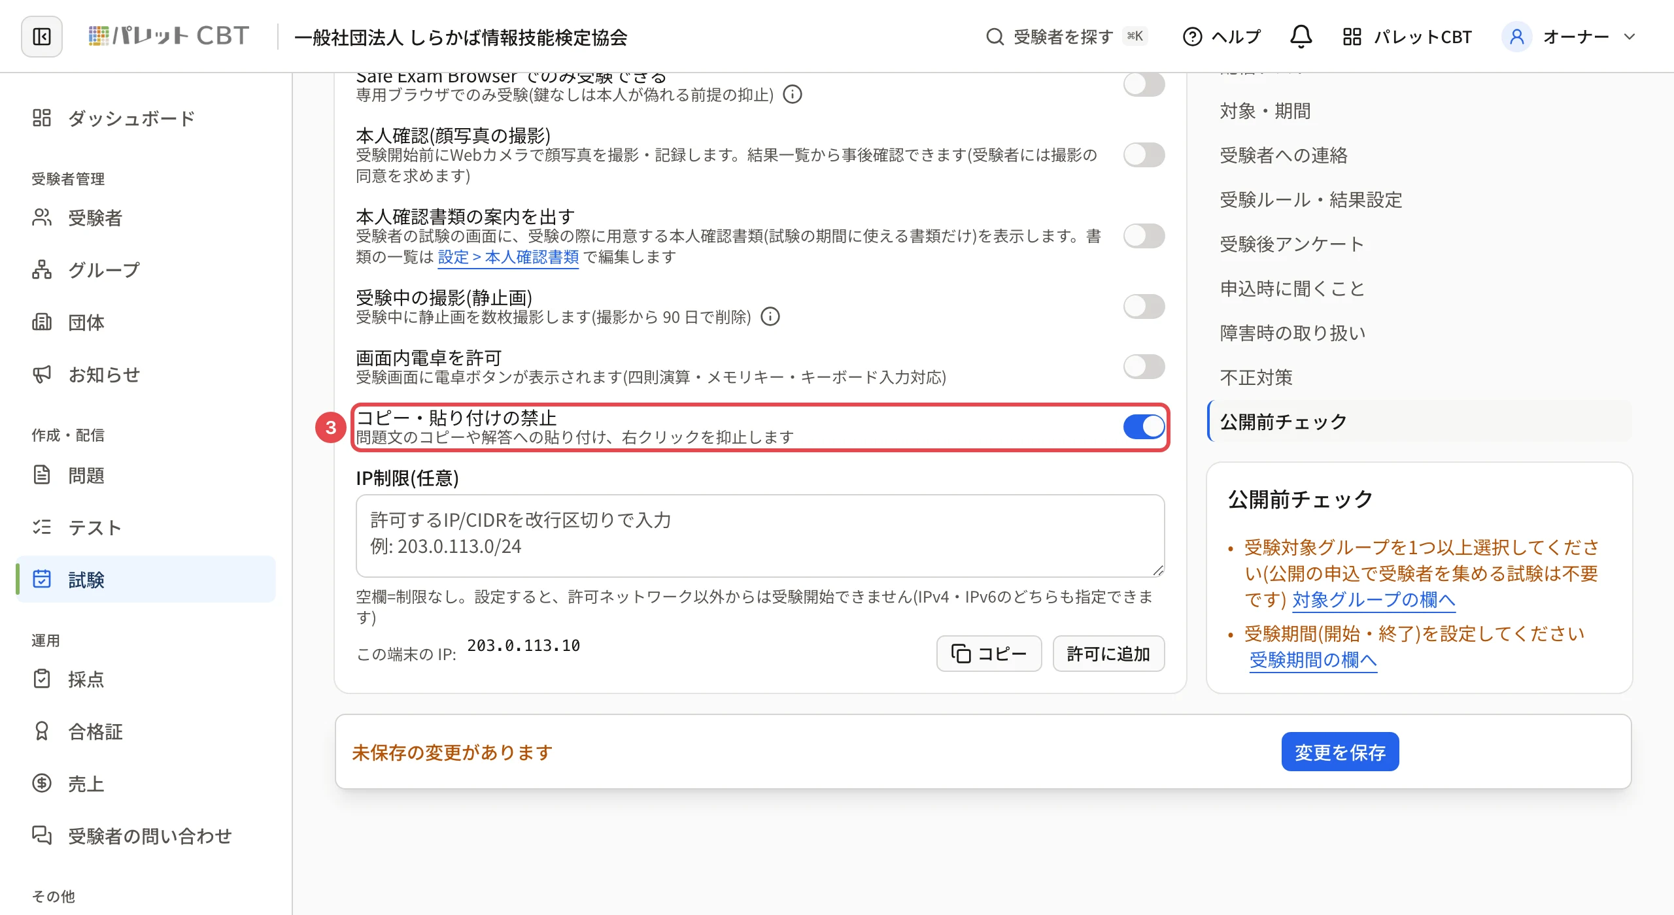Focus the IP制限 textarea
This screenshot has width=1674, height=915.
(760, 536)
